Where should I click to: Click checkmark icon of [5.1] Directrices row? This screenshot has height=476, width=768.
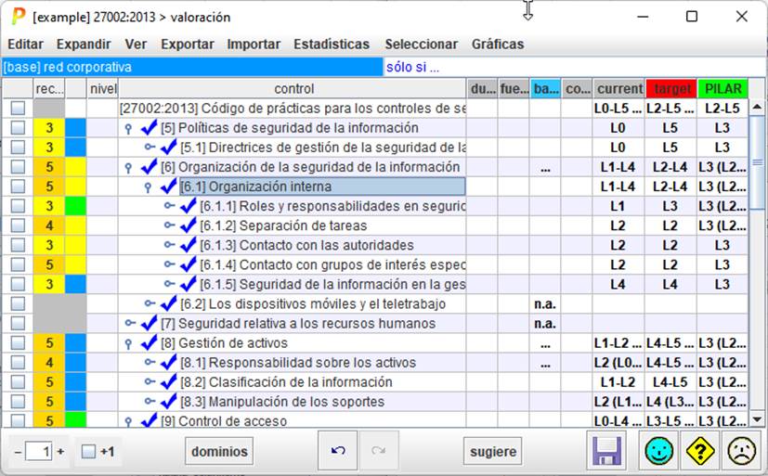[168, 148]
